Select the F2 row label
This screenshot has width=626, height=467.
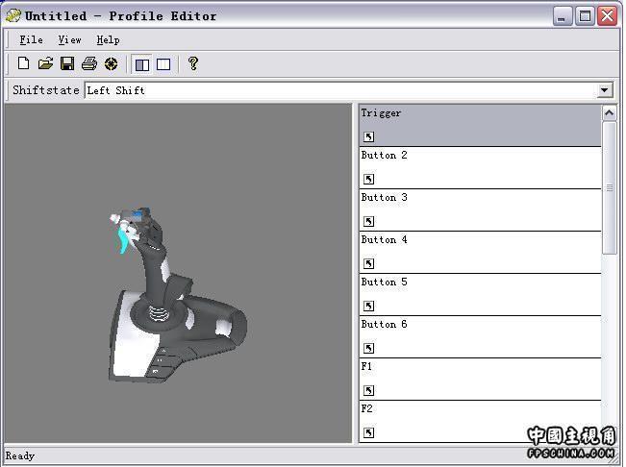[x=366, y=408]
